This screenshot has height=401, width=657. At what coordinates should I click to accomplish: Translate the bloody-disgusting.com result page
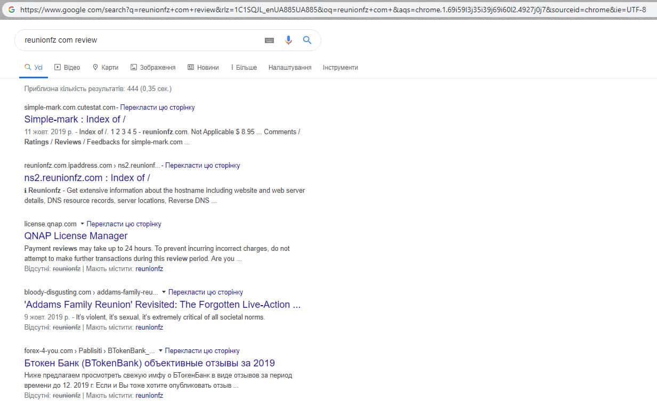click(x=206, y=292)
